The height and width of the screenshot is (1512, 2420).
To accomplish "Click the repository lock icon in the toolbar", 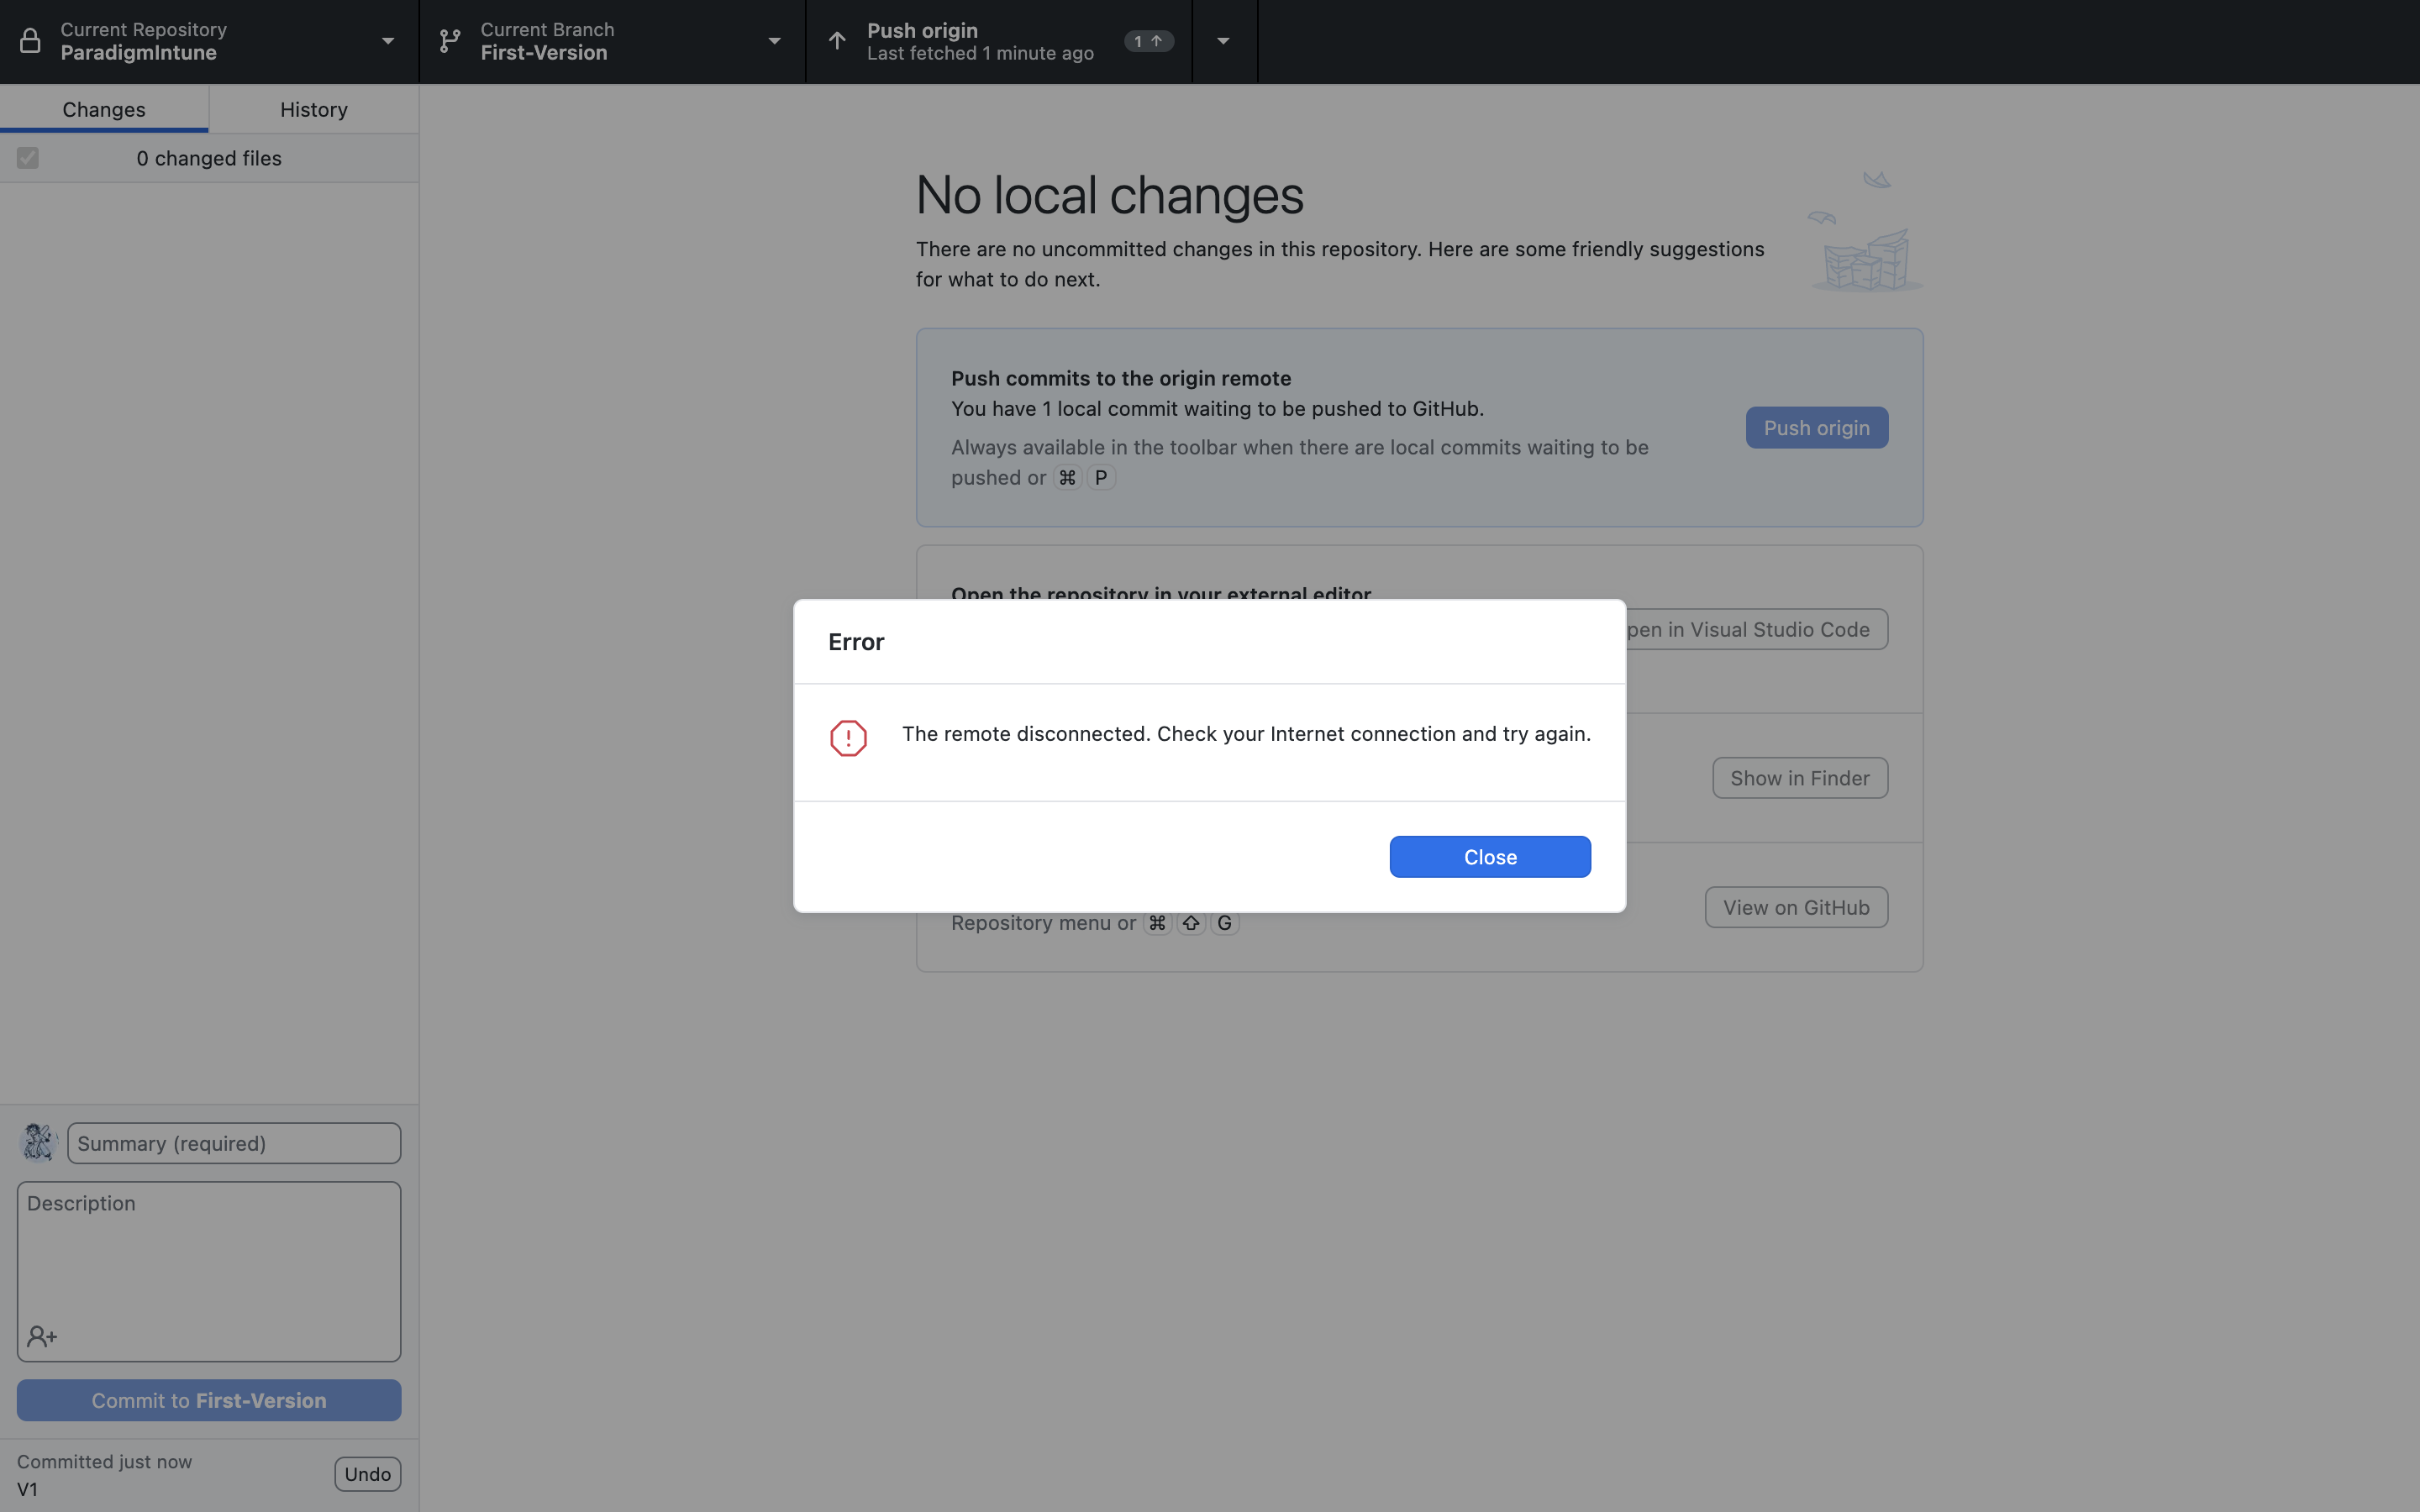I will (29, 41).
